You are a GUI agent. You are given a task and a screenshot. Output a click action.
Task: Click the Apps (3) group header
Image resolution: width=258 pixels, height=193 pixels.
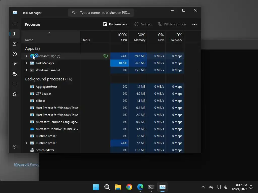click(33, 49)
